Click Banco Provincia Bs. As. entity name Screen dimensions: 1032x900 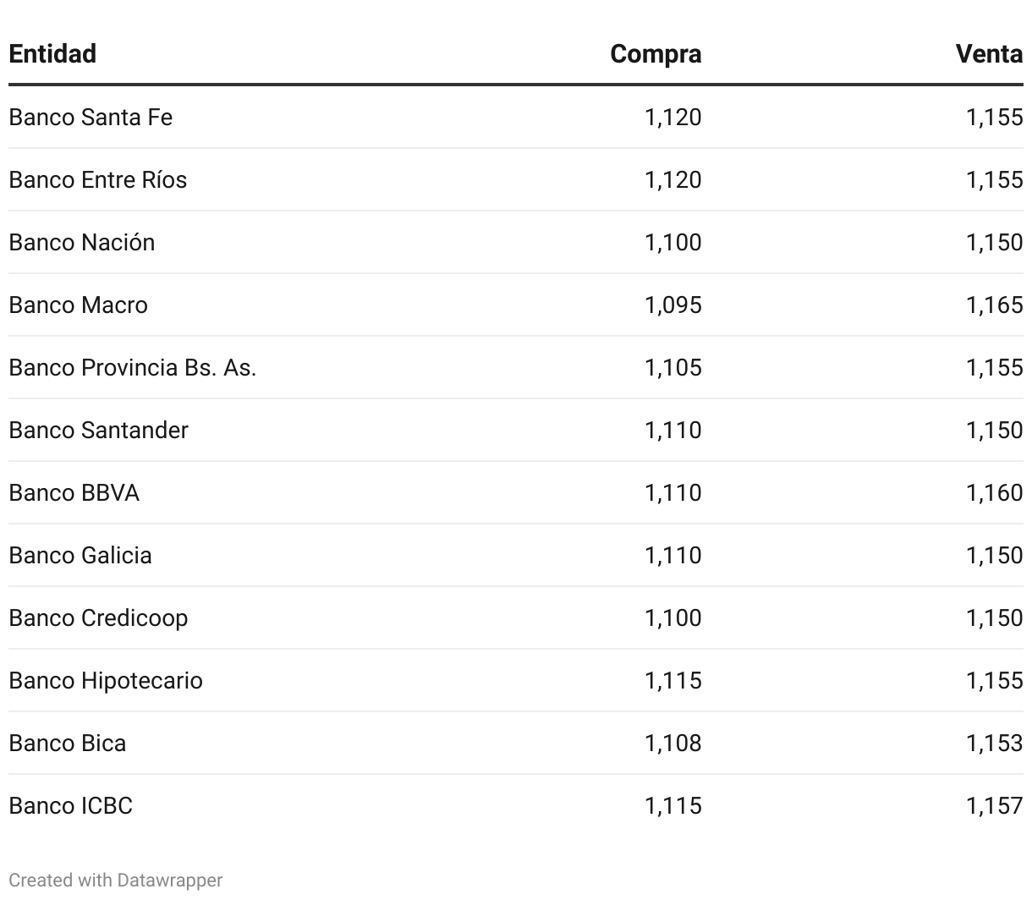132,367
